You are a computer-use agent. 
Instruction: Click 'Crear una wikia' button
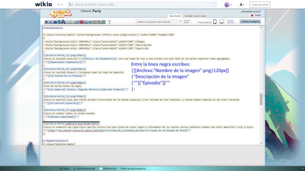(260, 5)
